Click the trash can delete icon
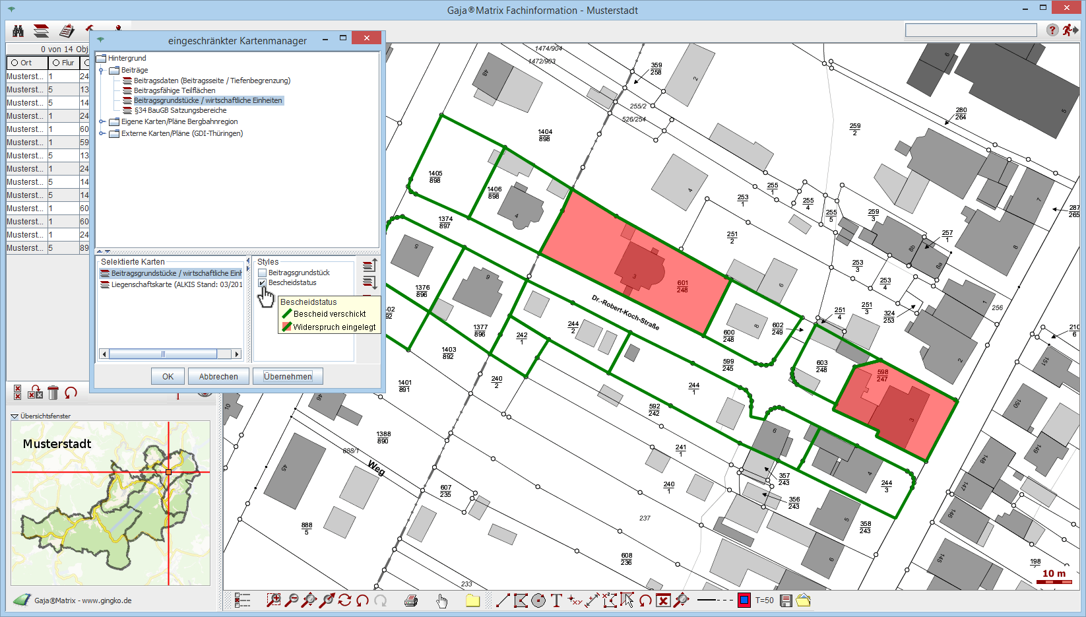The height and width of the screenshot is (617, 1086). [53, 393]
